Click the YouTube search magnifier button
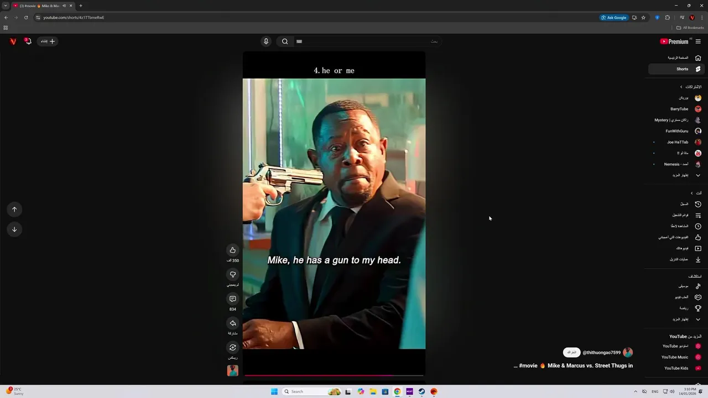708x398 pixels. point(284,41)
